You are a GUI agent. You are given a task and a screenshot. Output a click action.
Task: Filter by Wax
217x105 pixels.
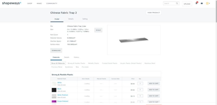(77, 67)
